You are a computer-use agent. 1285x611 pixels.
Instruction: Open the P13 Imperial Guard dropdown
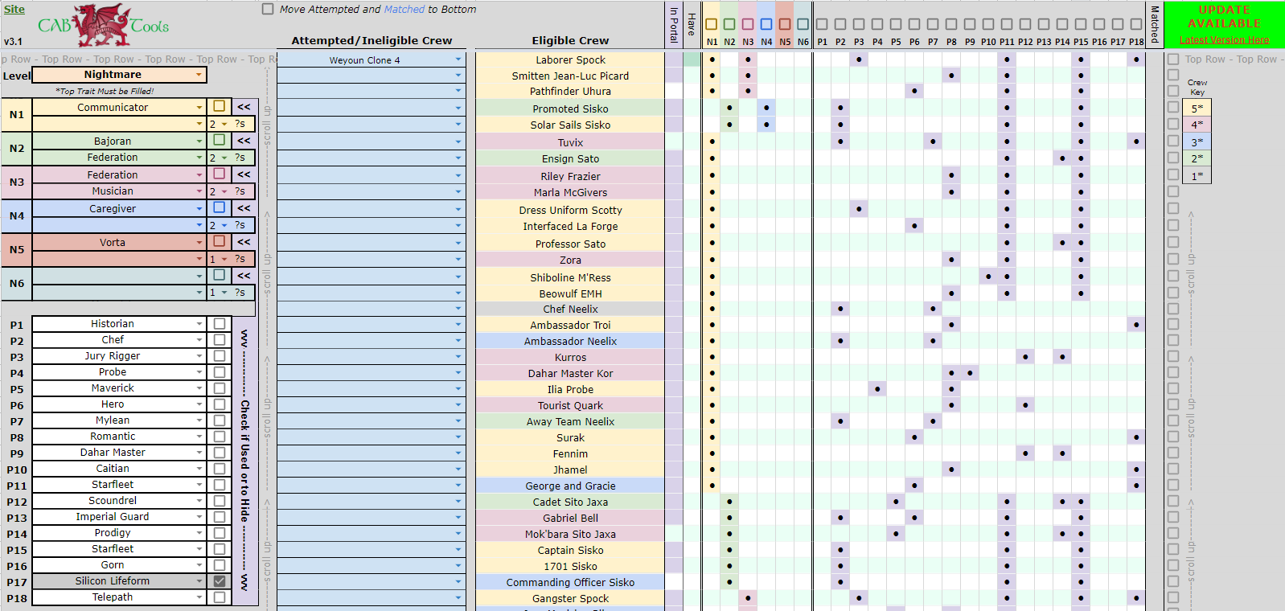(x=199, y=517)
